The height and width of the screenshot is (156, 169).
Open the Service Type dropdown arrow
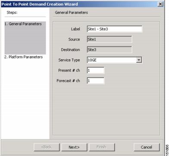[x=139, y=60]
